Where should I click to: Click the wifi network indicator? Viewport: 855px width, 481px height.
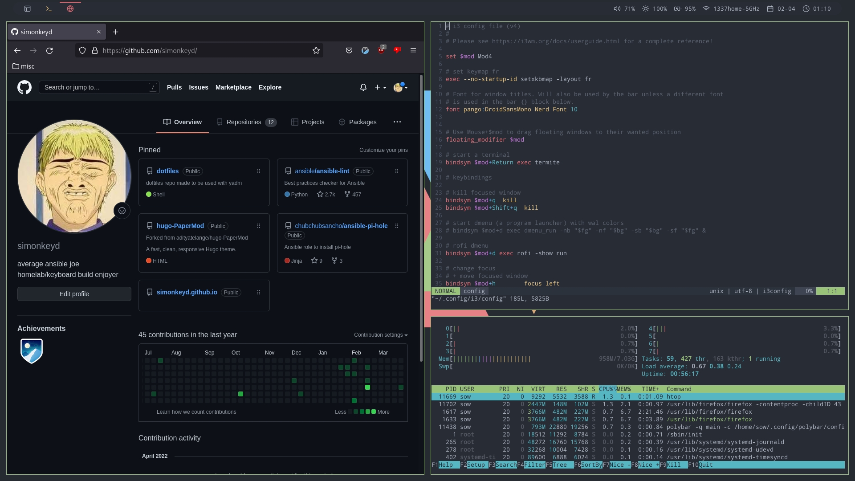(731, 9)
